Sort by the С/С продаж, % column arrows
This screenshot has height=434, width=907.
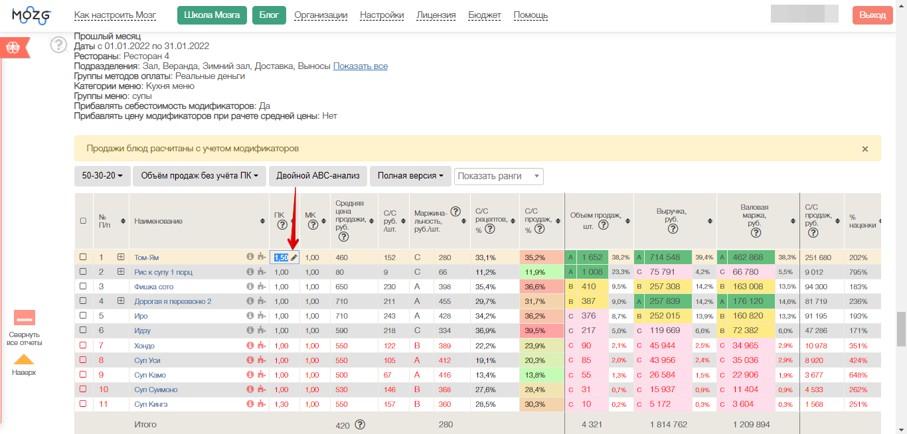[557, 221]
